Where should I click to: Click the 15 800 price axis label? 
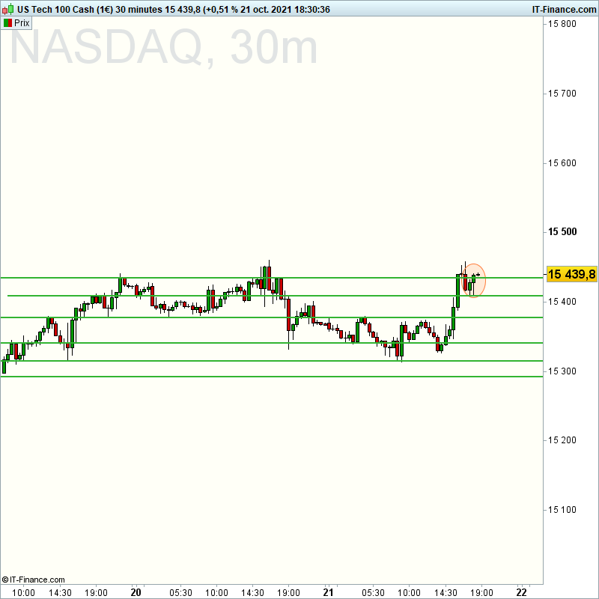(x=562, y=24)
